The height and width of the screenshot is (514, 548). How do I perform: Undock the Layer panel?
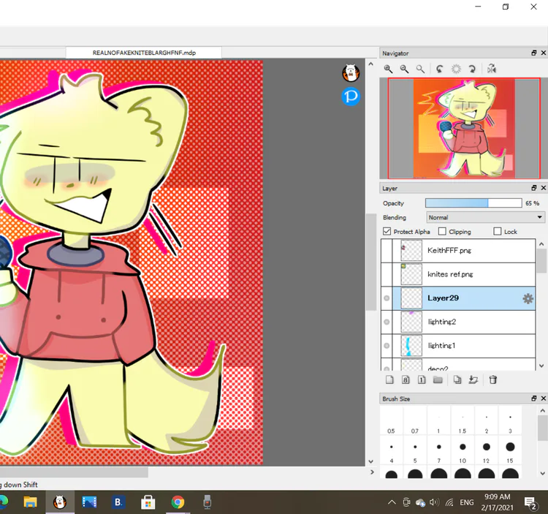pyautogui.click(x=533, y=188)
